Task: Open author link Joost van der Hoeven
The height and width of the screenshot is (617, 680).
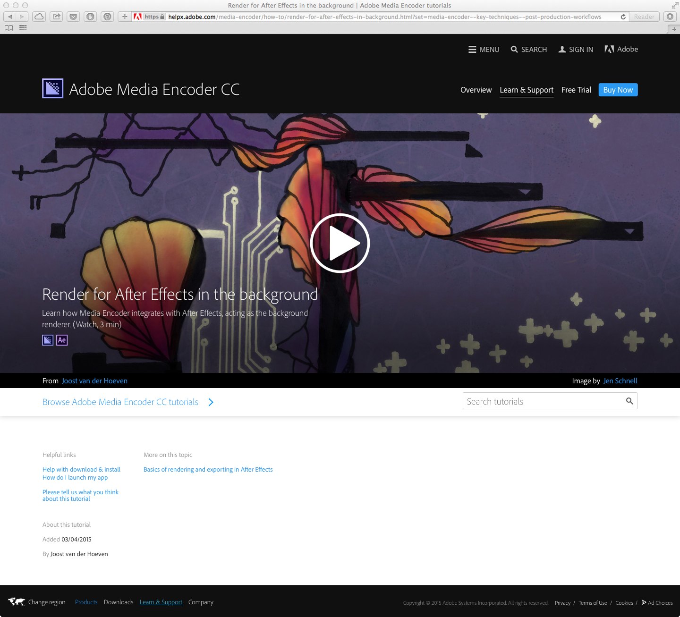Action: pos(94,381)
